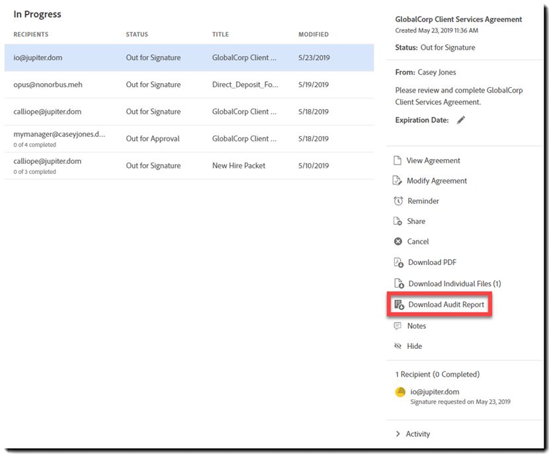The width and height of the screenshot is (549, 454).
Task: Open the mymanager@caseyjones Out for Approval row
Action: coord(189,139)
